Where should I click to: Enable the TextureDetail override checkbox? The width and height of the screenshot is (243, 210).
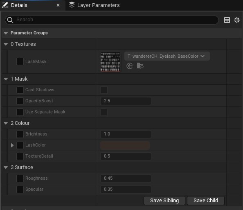click(20, 156)
